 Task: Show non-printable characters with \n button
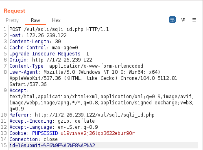[183, 20]
